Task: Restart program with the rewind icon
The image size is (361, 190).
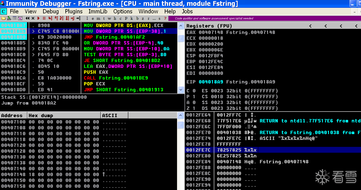Action: [28, 18]
